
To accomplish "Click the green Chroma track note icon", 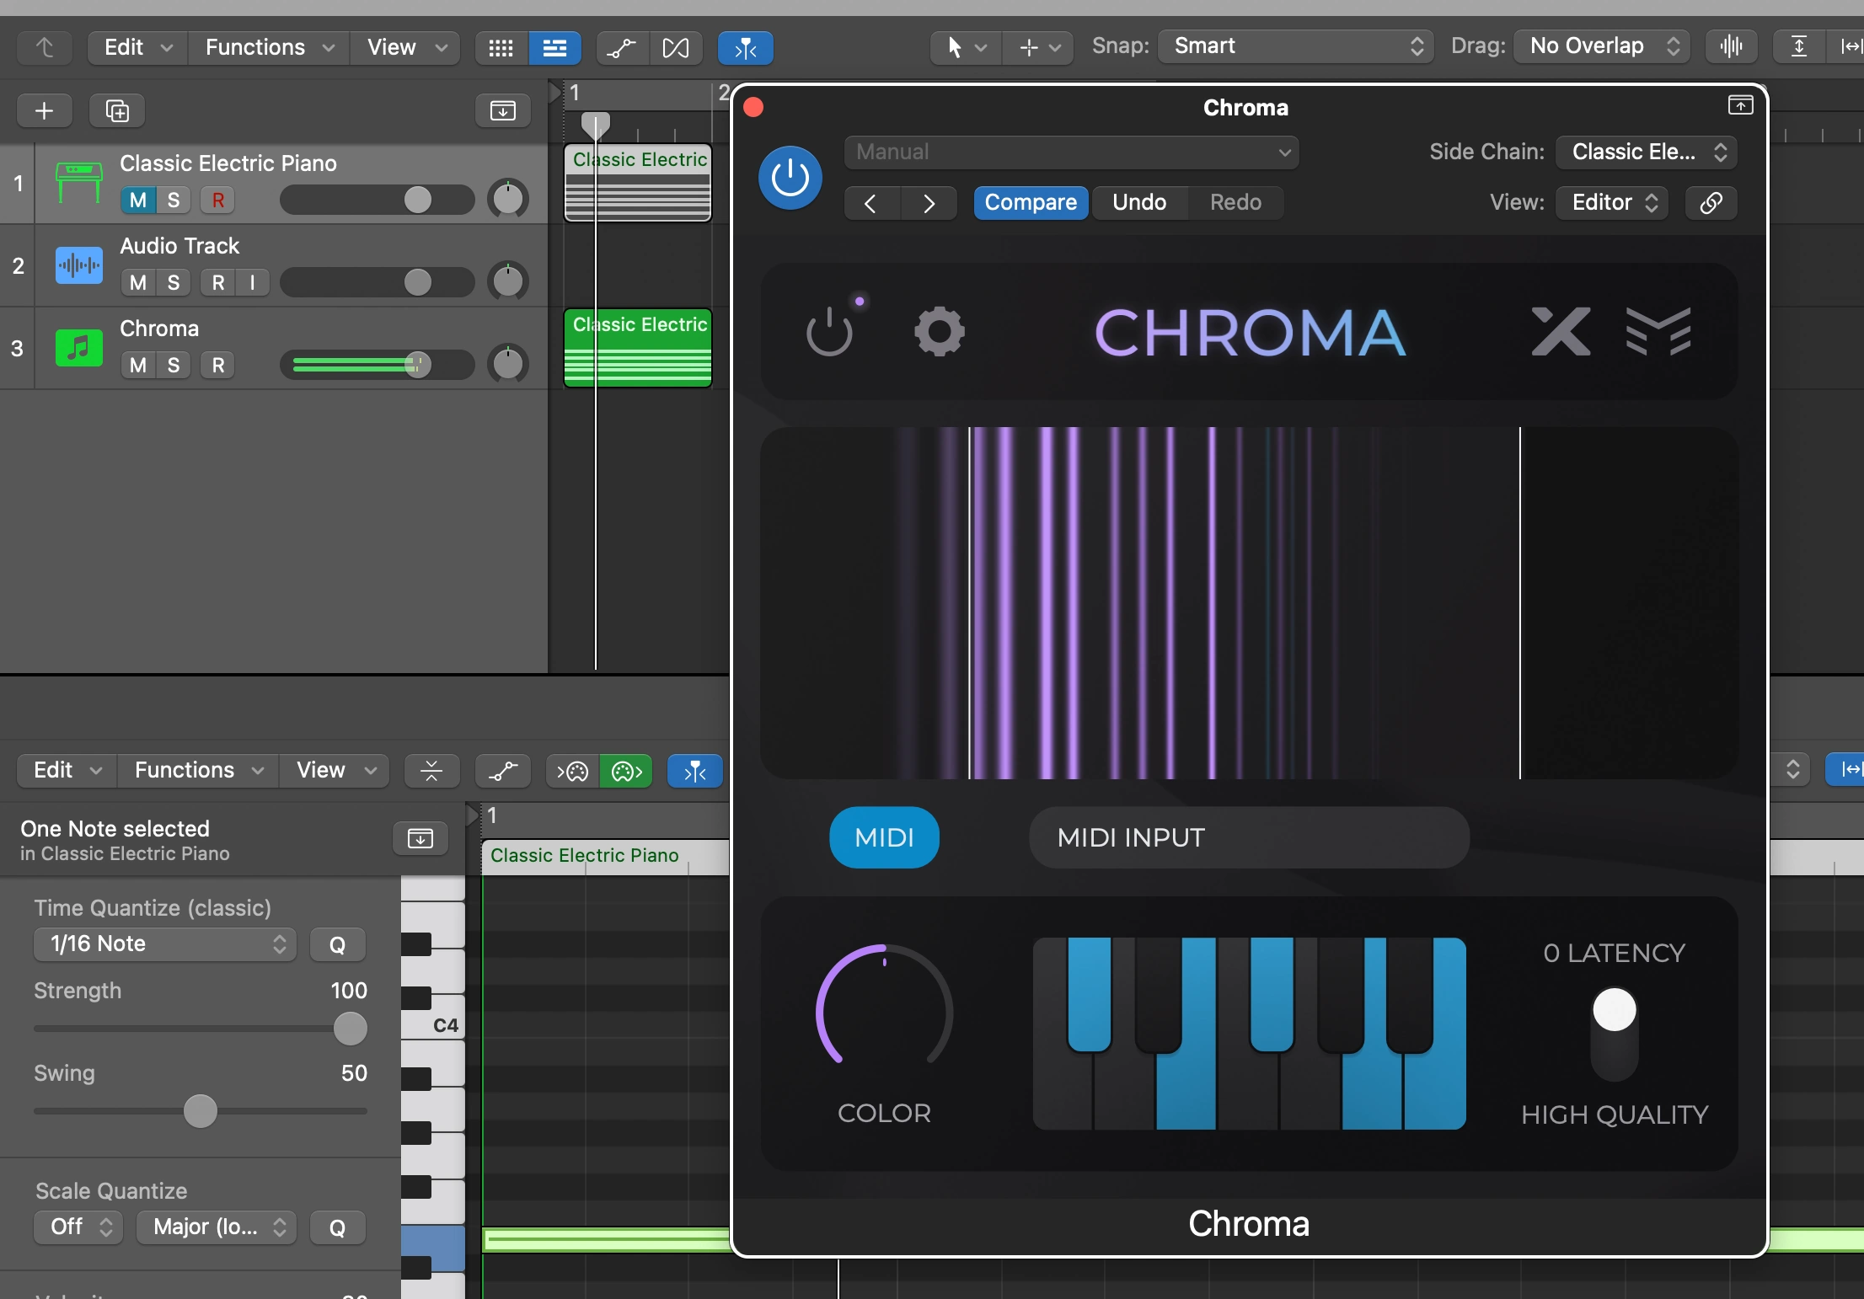I will pos(78,347).
